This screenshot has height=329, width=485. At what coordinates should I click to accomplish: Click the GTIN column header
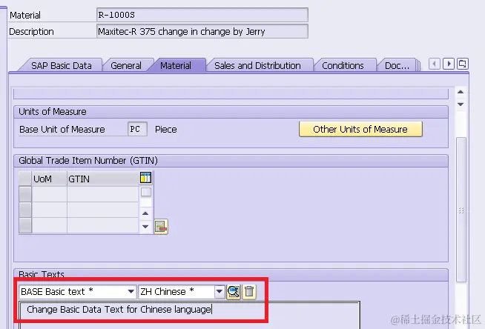tap(103, 179)
